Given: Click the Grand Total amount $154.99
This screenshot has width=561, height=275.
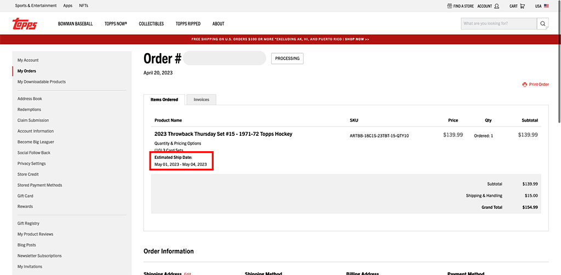Looking at the screenshot, I should [x=530, y=207].
